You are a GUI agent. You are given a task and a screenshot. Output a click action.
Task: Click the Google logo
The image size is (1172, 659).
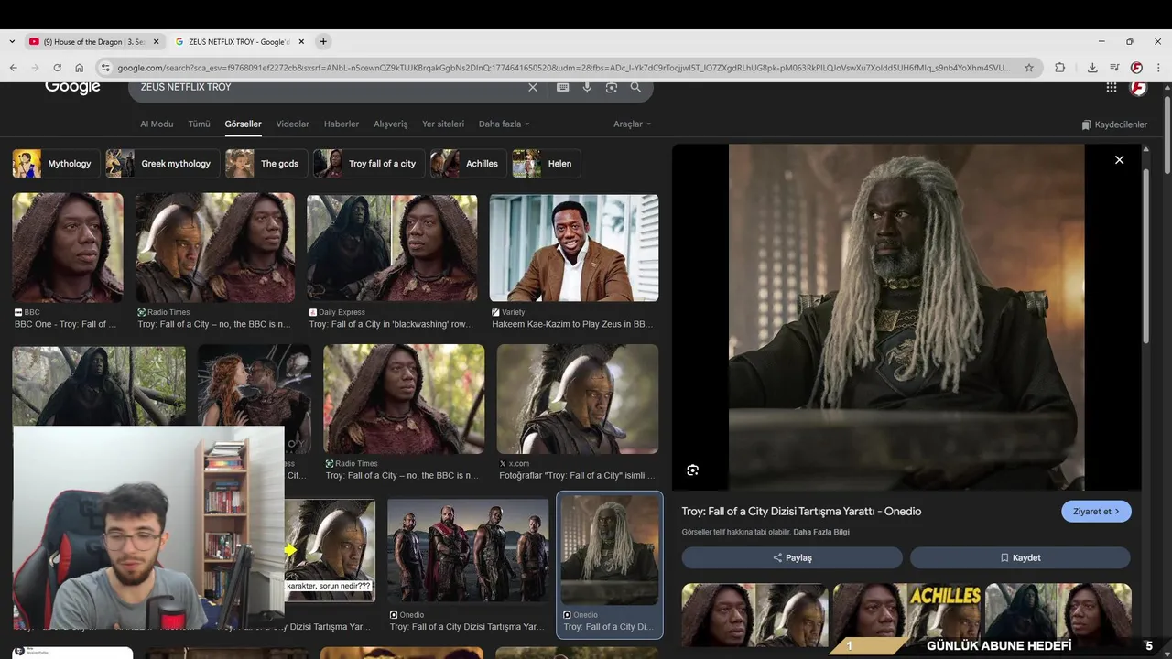pyautogui.click(x=73, y=87)
